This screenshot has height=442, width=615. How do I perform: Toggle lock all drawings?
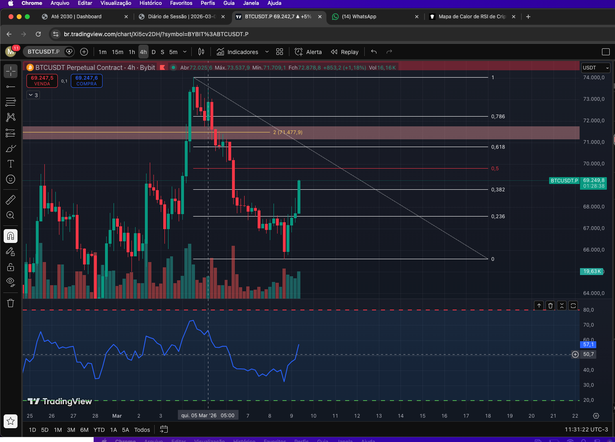pyautogui.click(x=11, y=267)
